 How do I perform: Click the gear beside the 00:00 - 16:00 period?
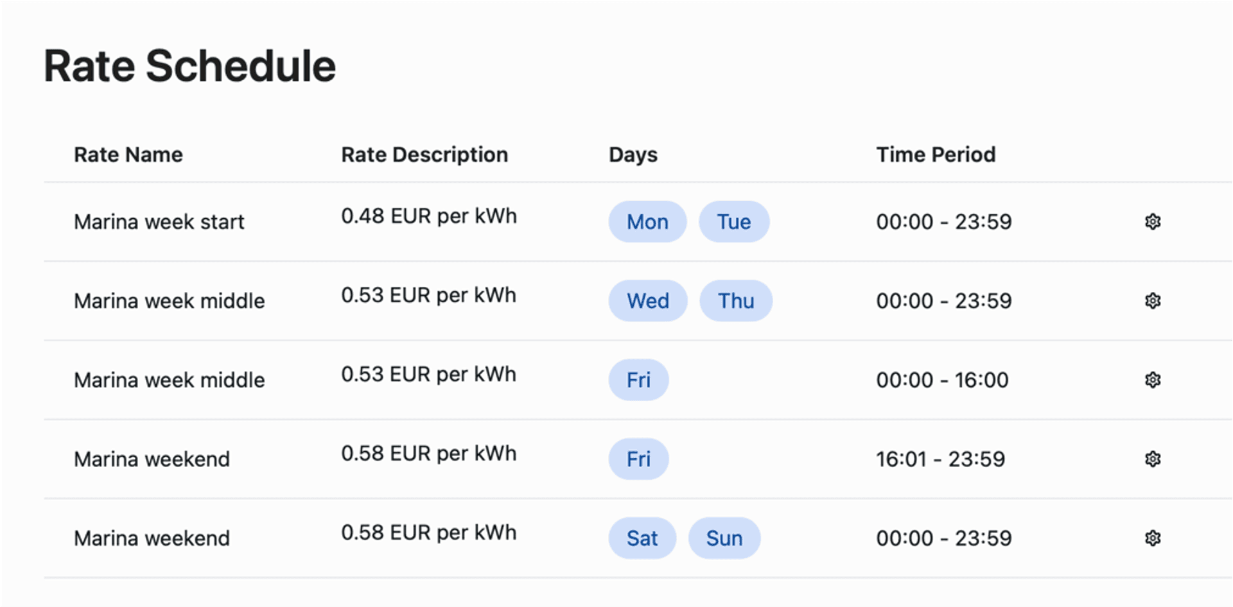1153,379
